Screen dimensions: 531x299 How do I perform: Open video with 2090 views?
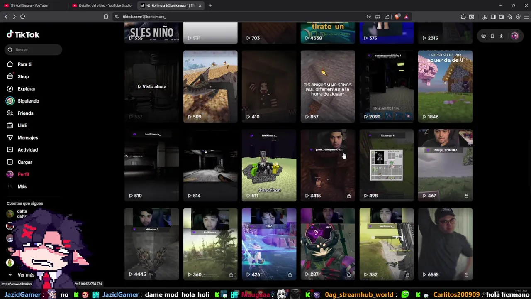point(387,86)
